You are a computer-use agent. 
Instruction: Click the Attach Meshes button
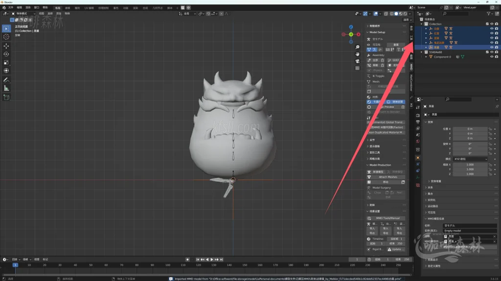coord(388,177)
